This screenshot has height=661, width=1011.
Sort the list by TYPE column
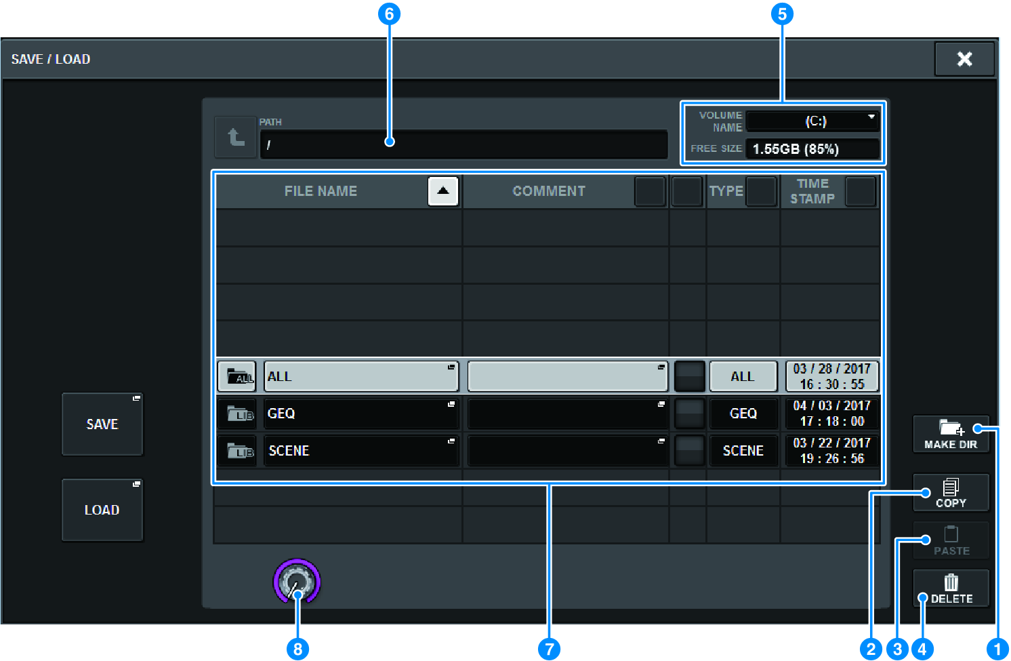pyautogui.click(x=760, y=191)
